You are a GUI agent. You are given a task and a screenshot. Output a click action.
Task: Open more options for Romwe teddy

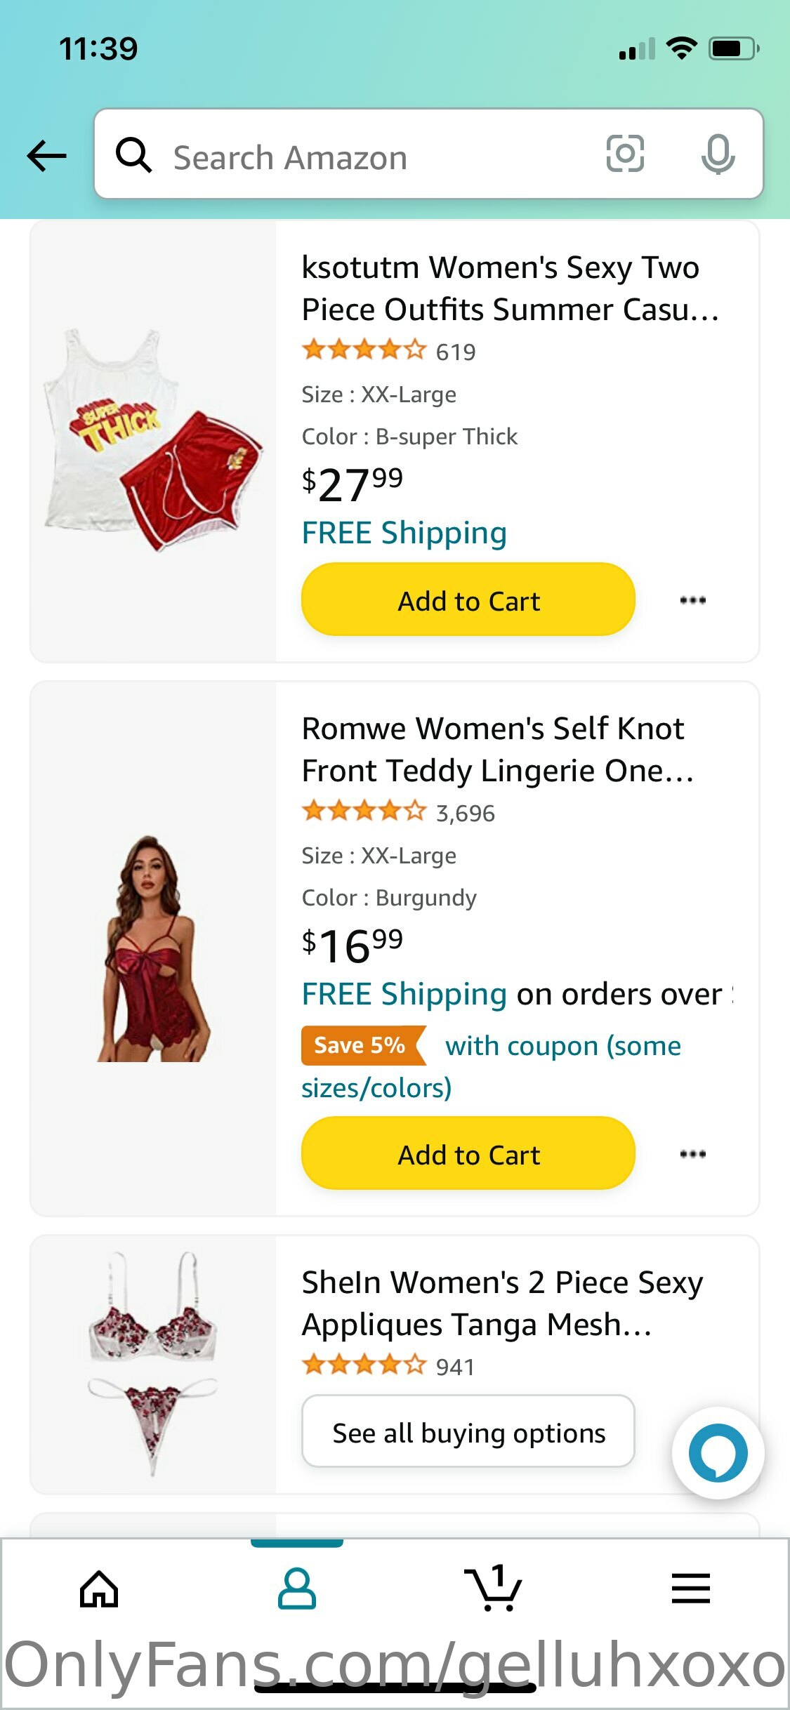[692, 1154]
